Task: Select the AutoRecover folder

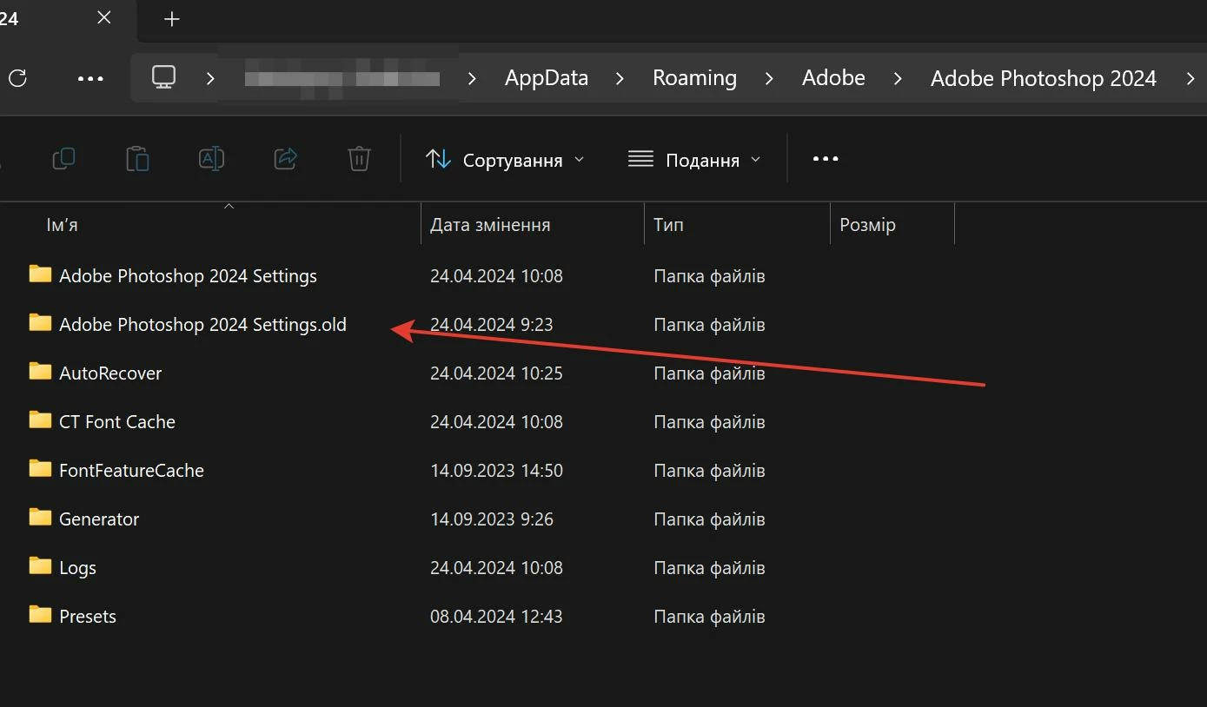Action: pyautogui.click(x=110, y=373)
